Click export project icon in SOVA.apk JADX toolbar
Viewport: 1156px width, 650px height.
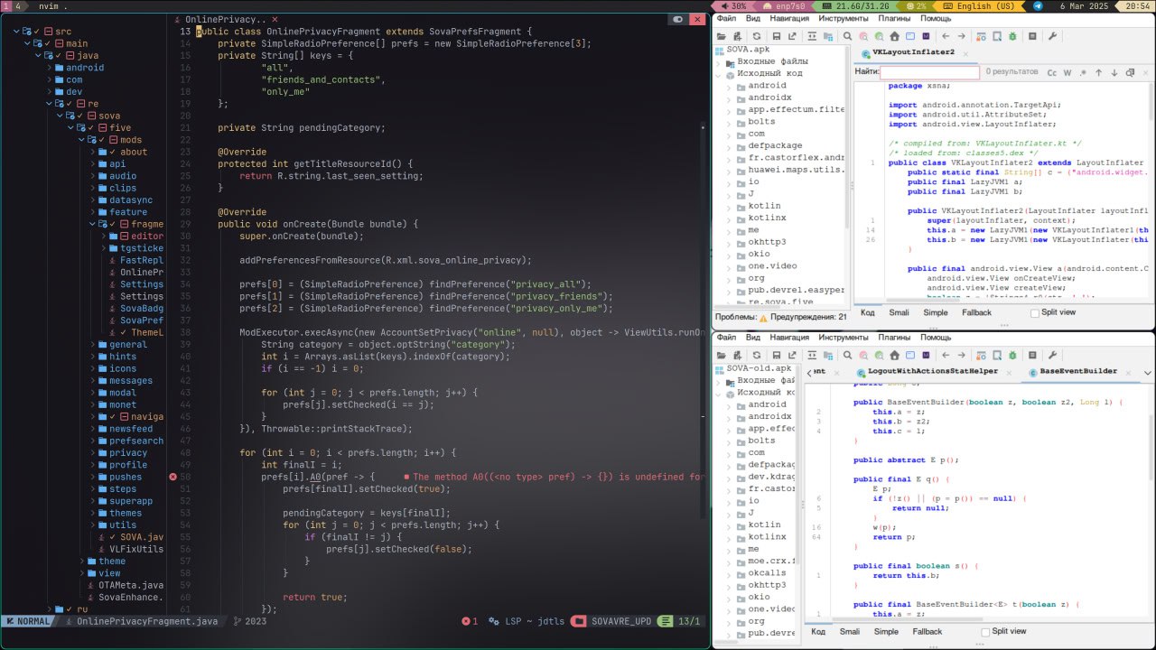coord(792,36)
